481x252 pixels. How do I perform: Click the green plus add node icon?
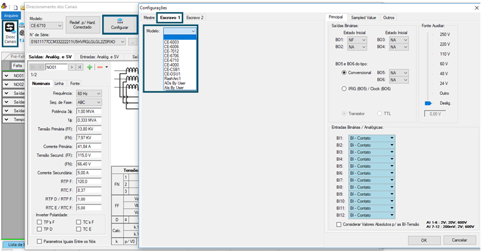[x=90, y=67]
